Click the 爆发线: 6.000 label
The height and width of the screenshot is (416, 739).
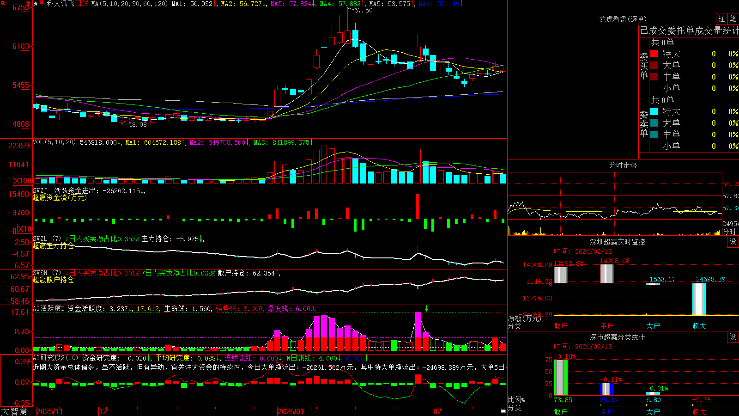click(x=291, y=309)
